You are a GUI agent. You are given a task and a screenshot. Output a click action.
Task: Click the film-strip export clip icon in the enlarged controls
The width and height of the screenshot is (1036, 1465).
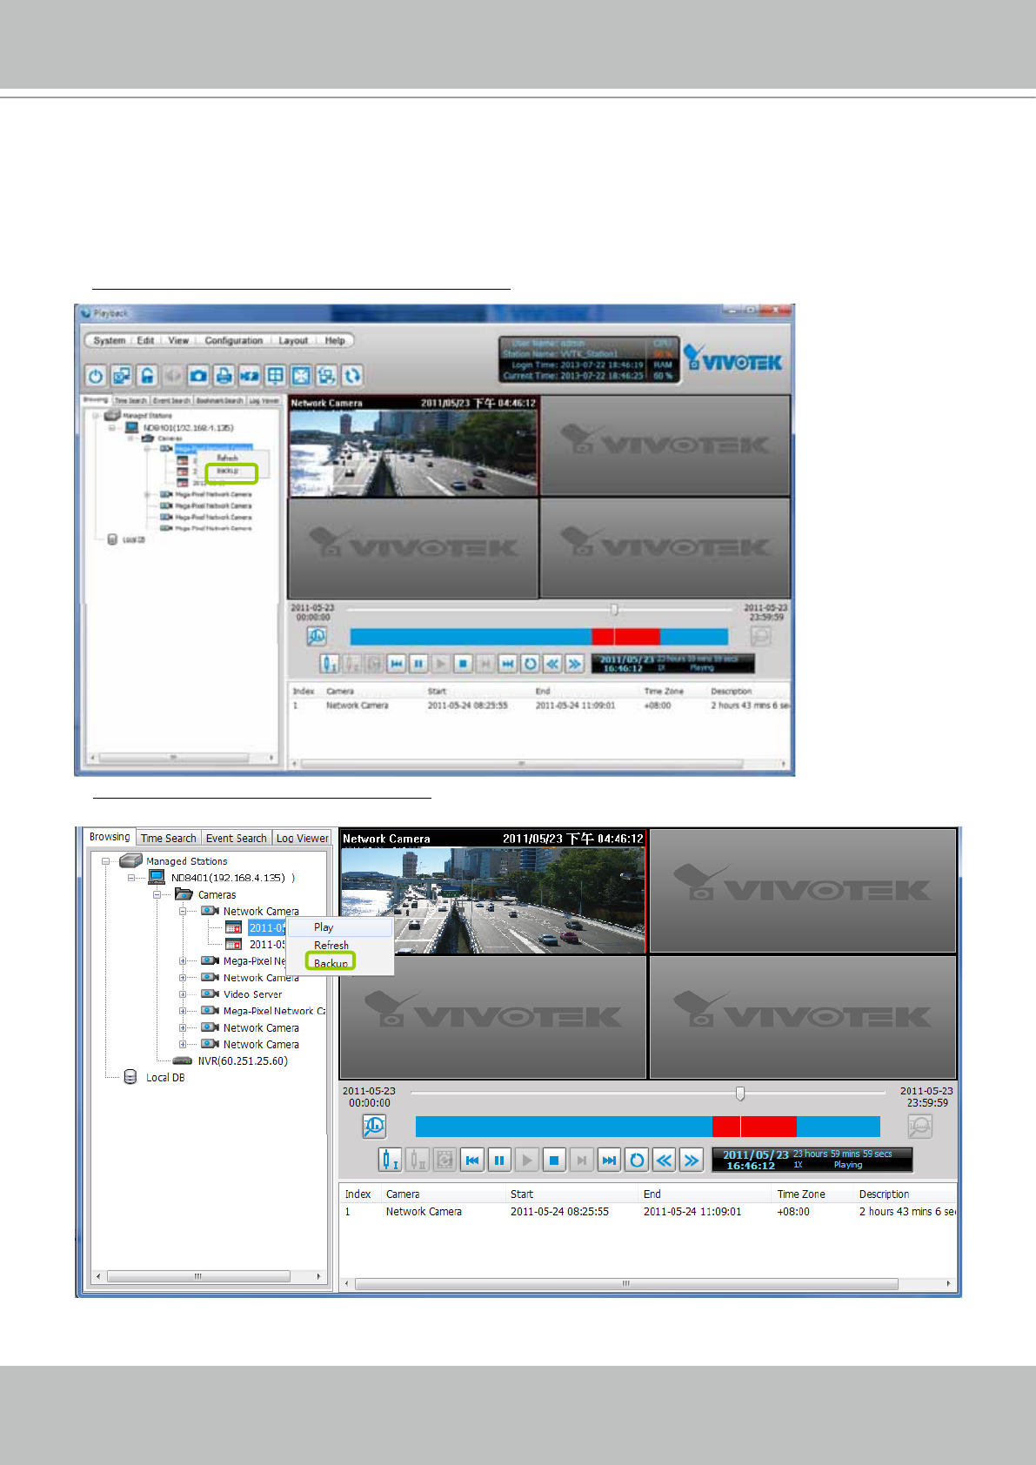[x=444, y=1160]
